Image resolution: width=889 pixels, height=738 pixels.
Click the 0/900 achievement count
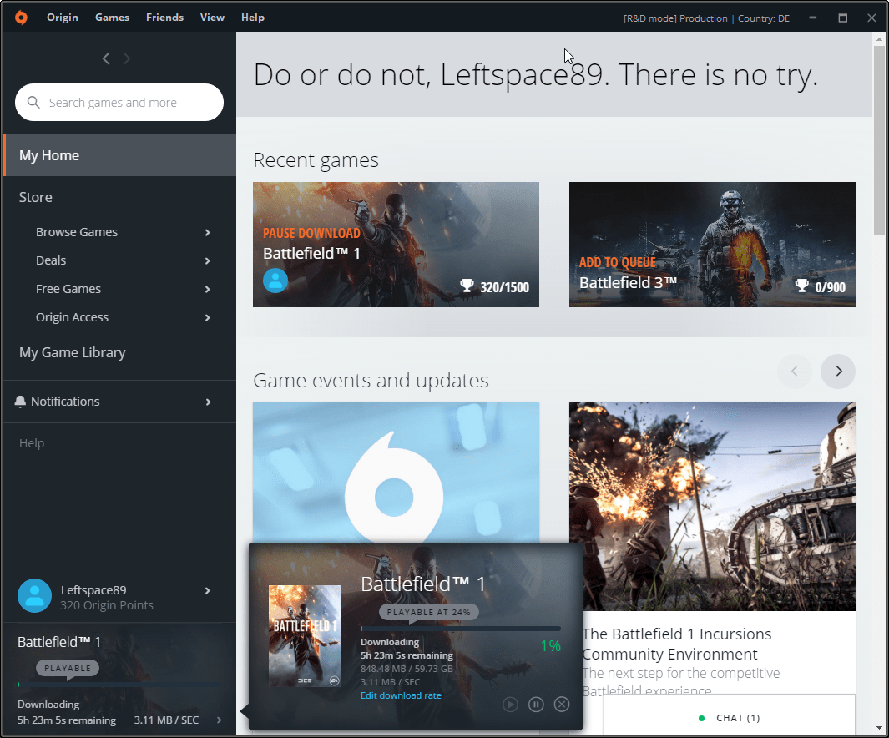coord(830,287)
